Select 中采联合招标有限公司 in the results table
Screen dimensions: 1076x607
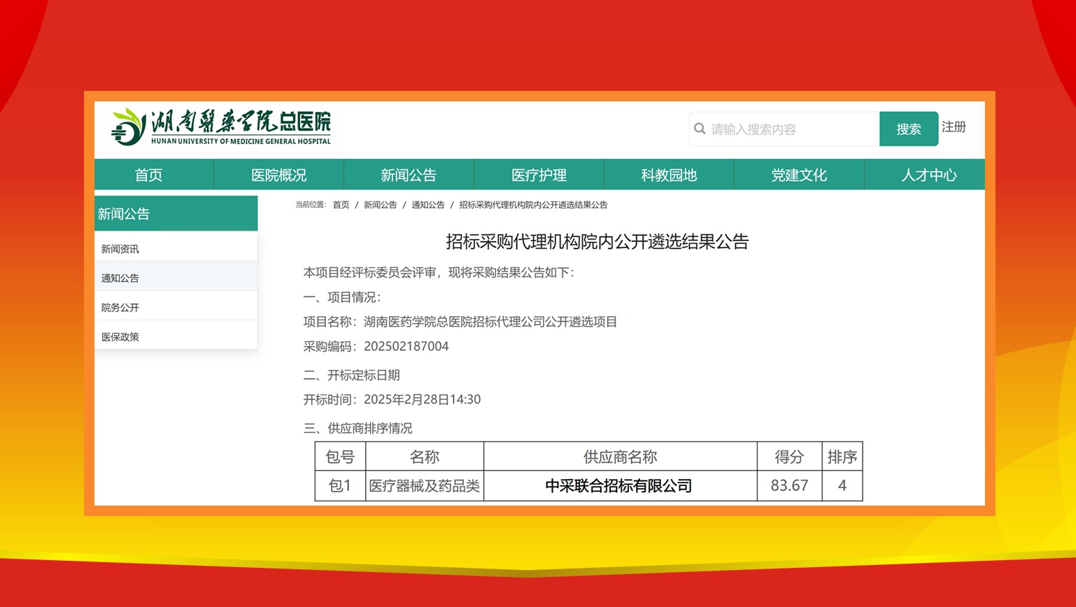click(618, 485)
